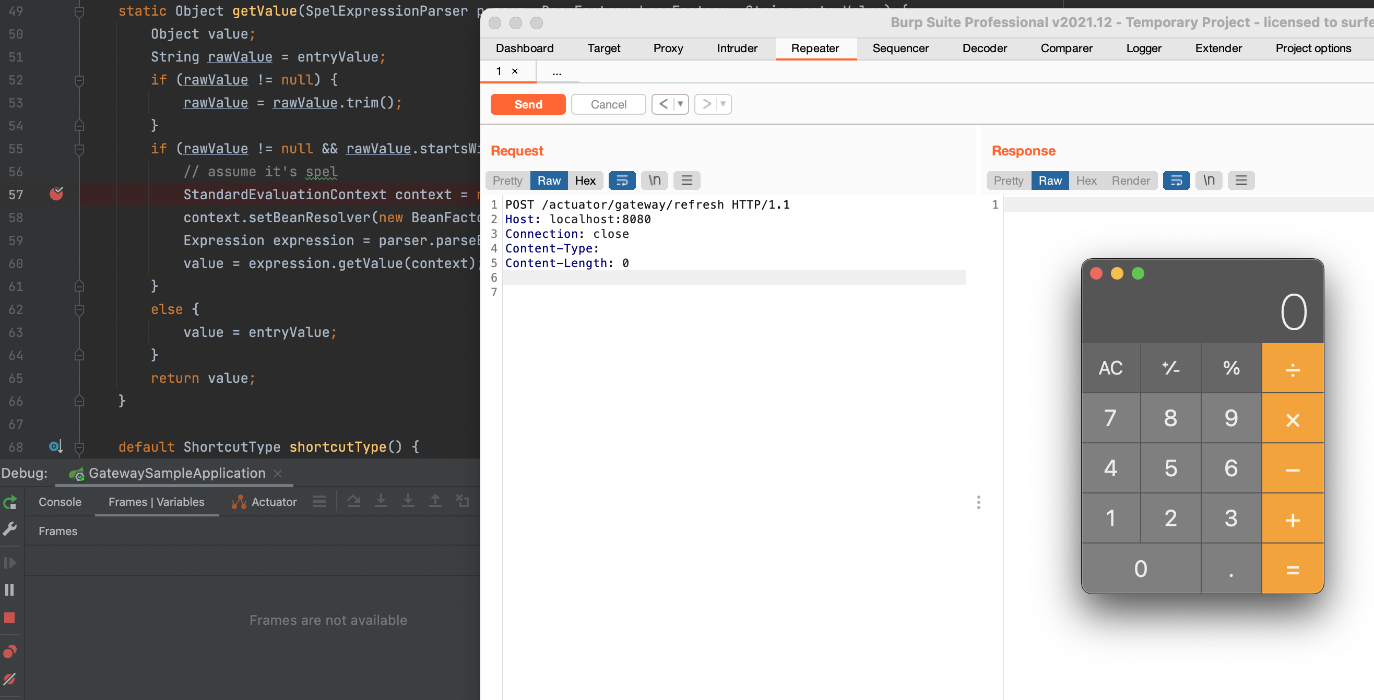
Task: Click the breakpoint icon on line 57
Action: click(x=56, y=194)
